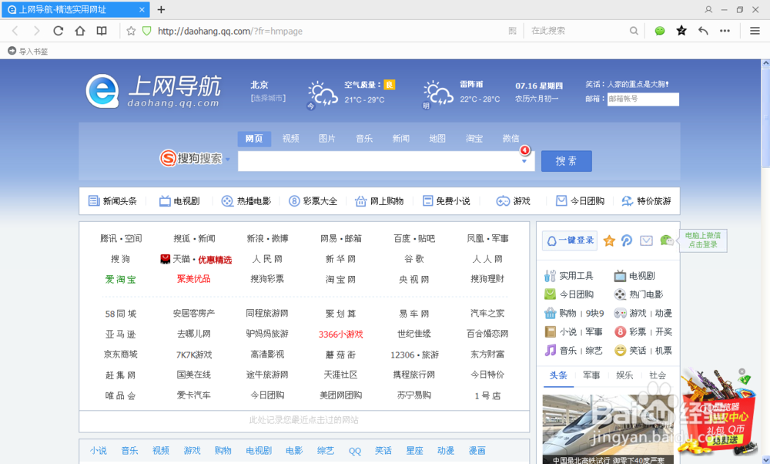Click 导入书签 bookmark bar item

click(x=28, y=51)
